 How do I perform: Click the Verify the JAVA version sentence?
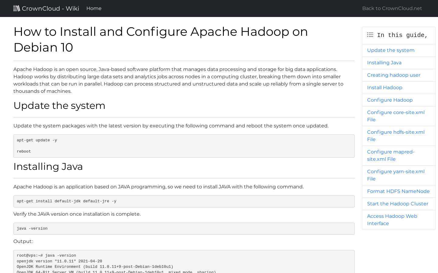tap(77, 214)
